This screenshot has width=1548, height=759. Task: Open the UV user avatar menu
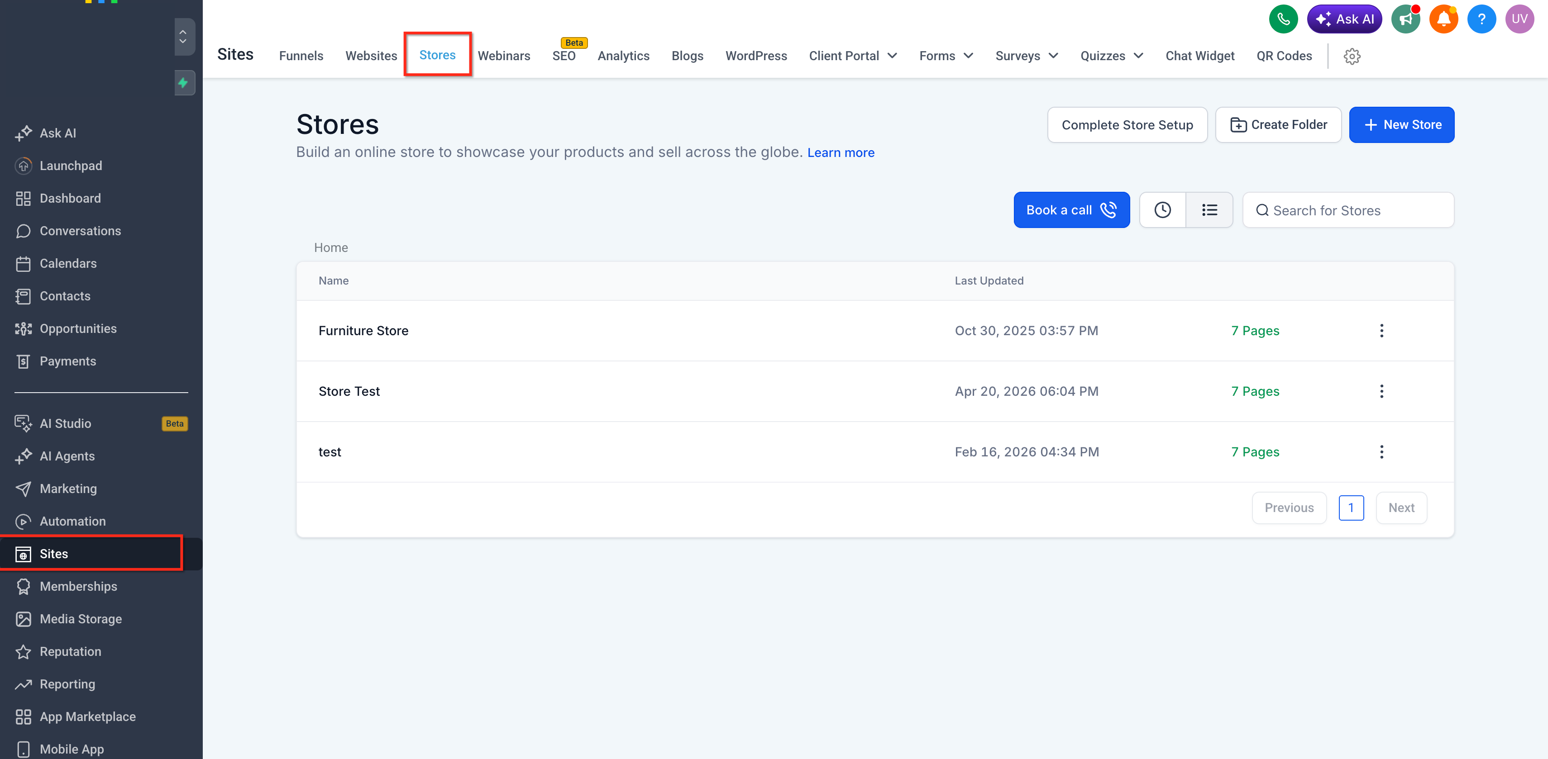click(1519, 19)
